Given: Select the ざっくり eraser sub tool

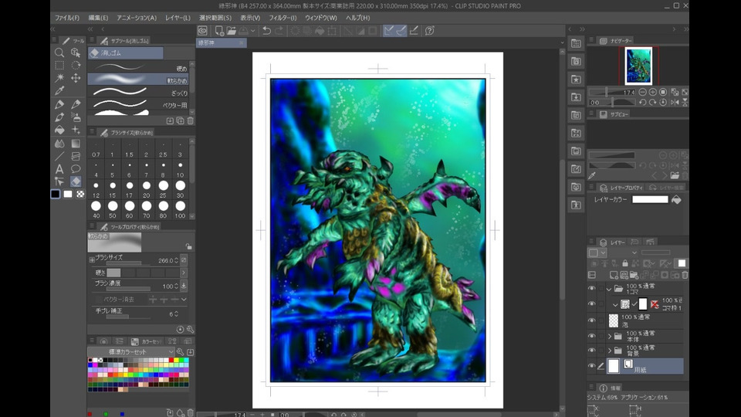Looking at the screenshot, I should coord(138,92).
